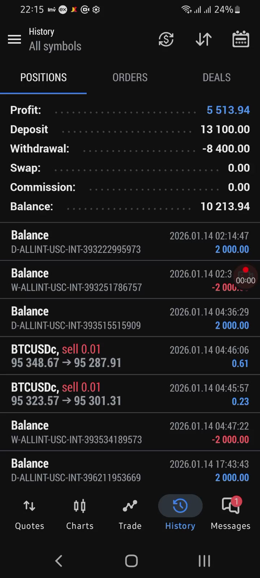The height and width of the screenshot is (578, 260).
Task: Switch to the DEALS tab
Action: [x=217, y=77]
